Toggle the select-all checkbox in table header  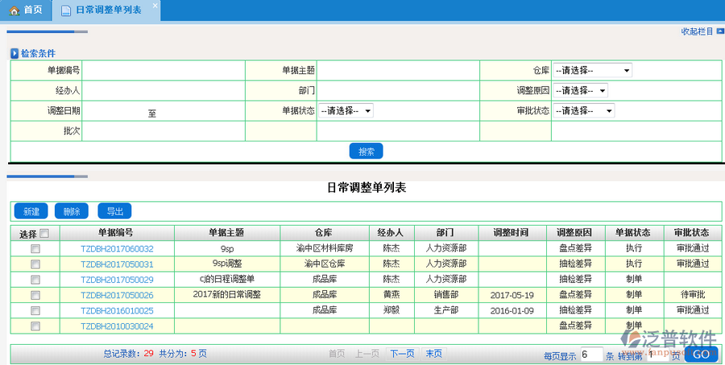pyautogui.click(x=44, y=233)
